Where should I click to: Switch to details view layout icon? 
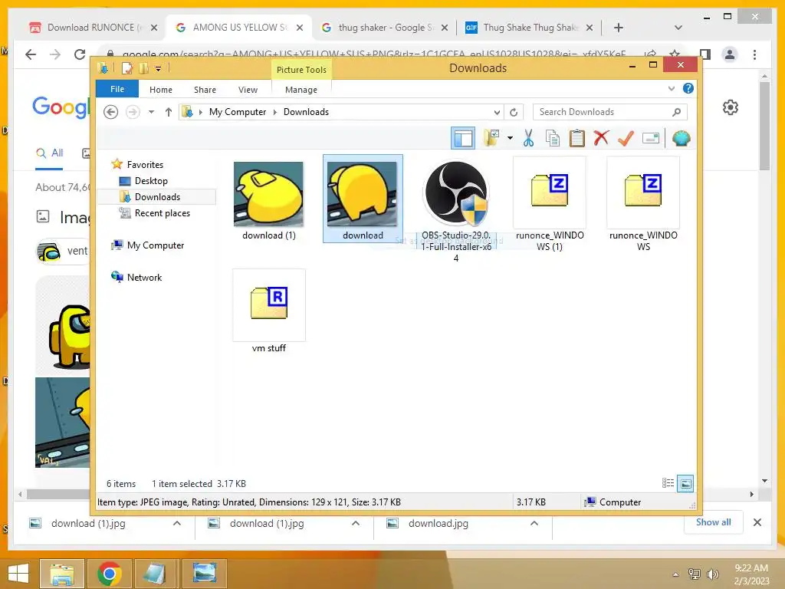coord(668,483)
